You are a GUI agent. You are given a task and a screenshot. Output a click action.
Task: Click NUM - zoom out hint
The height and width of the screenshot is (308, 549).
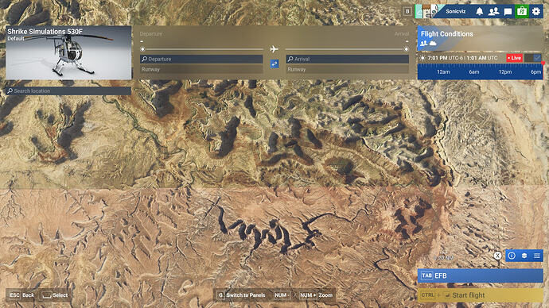[x=282, y=295]
